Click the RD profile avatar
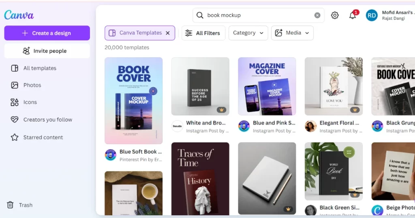 (372, 15)
